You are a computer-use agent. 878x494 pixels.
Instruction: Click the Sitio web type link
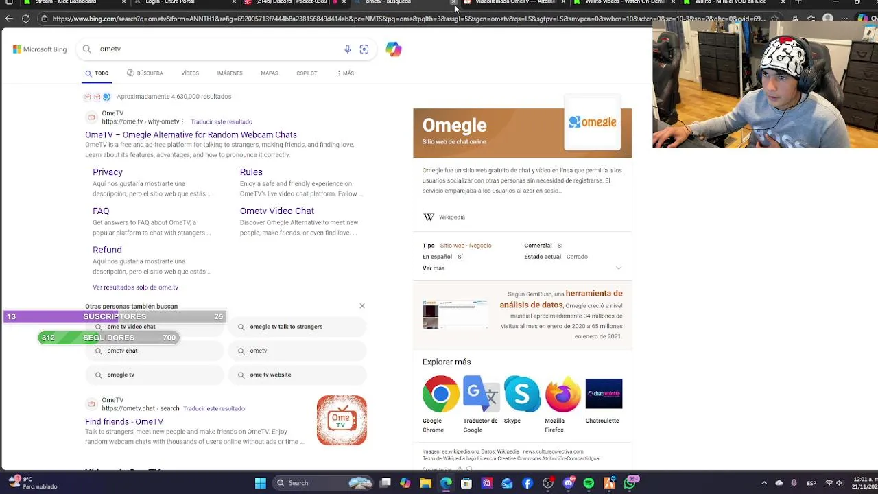pyautogui.click(x=452, y=246)
